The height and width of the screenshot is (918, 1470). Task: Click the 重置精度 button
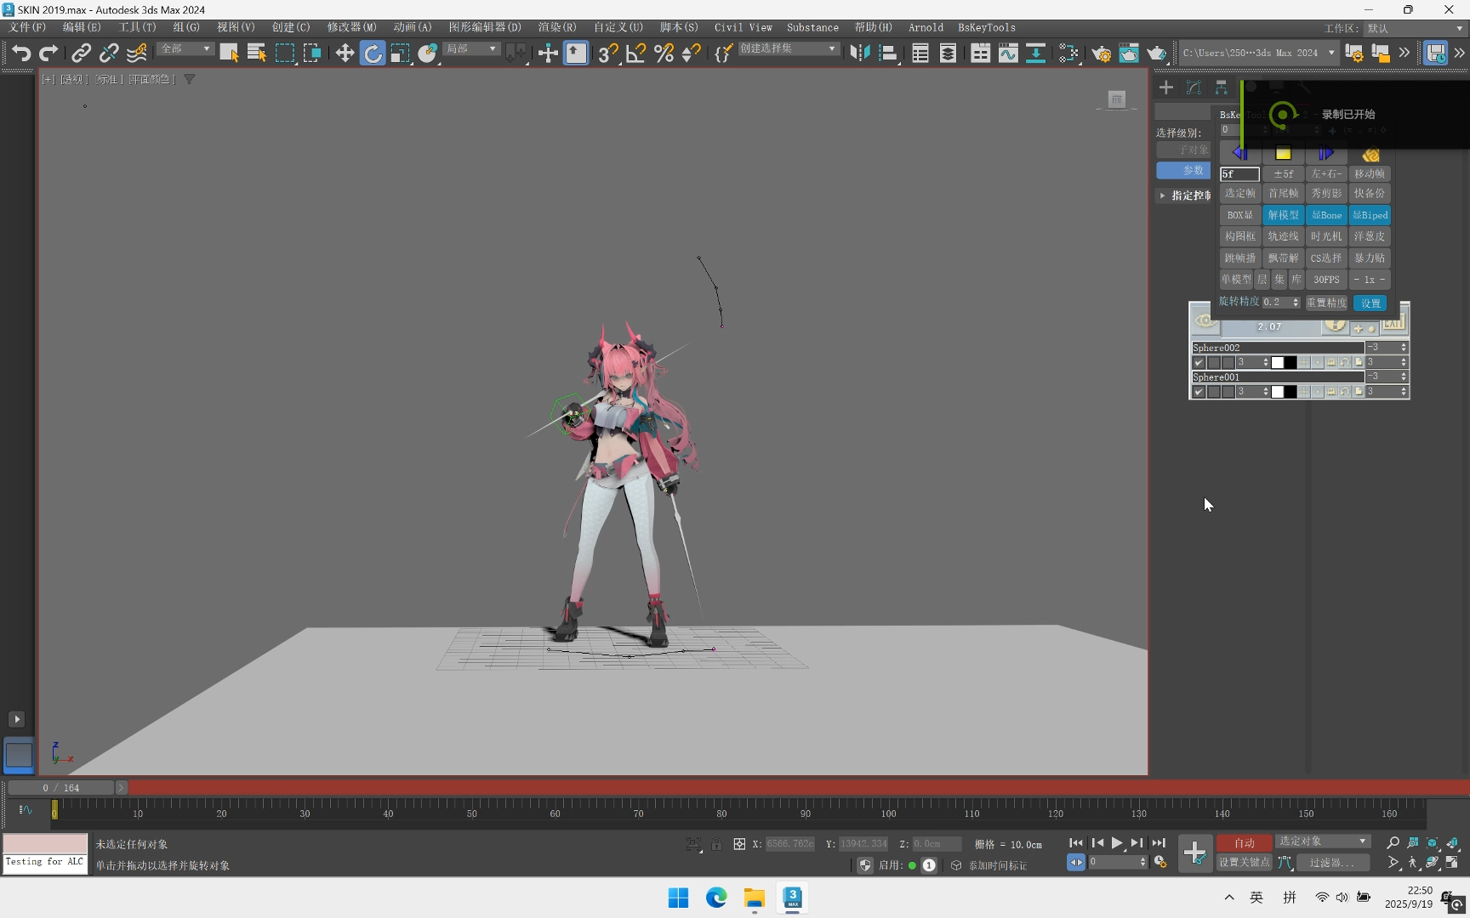[x=1326, y=303]
